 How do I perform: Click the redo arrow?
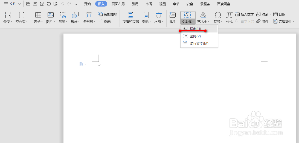tap(69, 4)
